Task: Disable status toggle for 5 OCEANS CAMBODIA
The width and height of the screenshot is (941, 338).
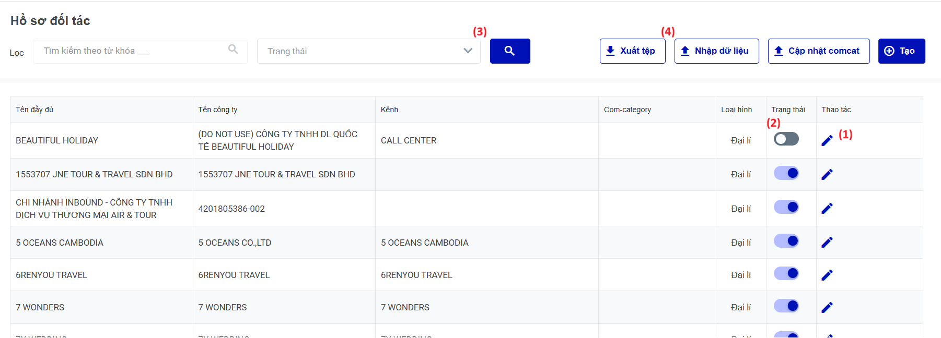Action: [x=786, y=241]
